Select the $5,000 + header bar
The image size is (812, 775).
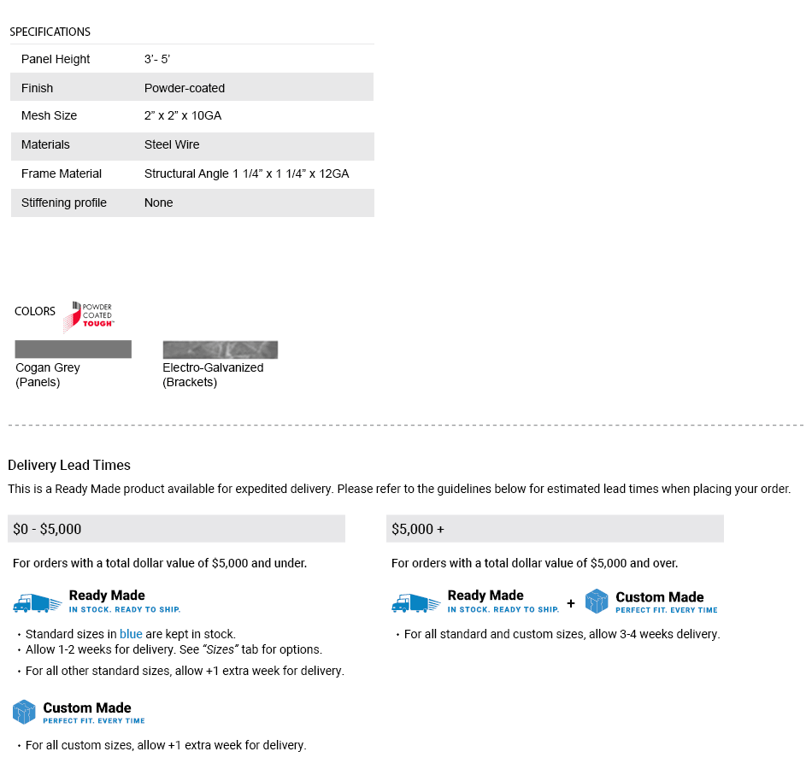(x=555, y=529)
